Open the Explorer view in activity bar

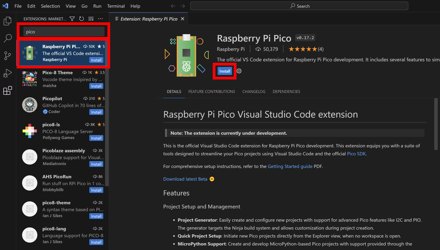(8, 21)
